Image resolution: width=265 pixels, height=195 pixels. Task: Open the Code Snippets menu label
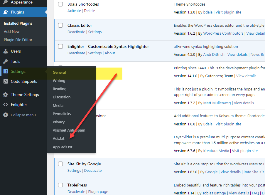(24, 82)
